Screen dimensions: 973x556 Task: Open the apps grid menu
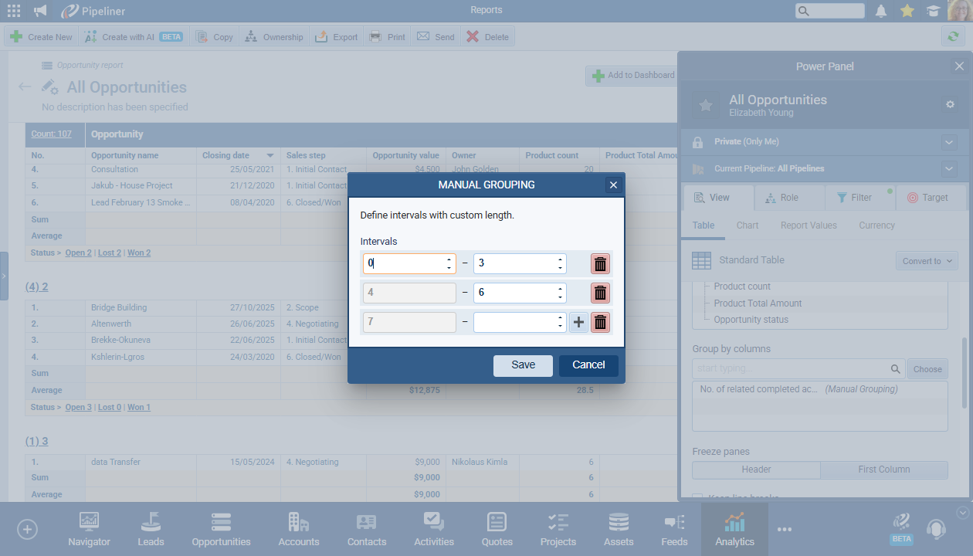(14, 11)
